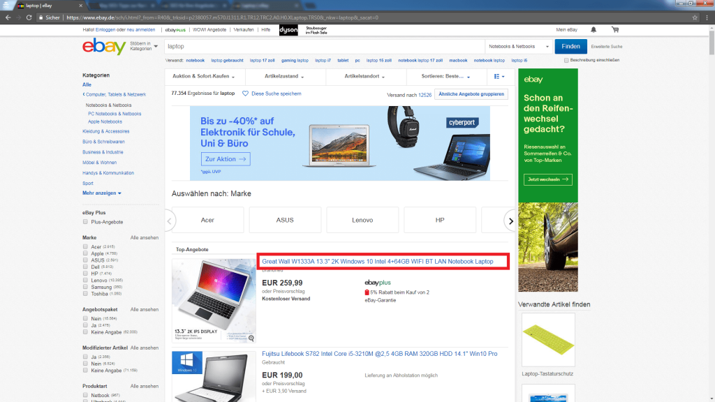715x402 pixels.
Task: Bookmark page with the star icon
Action: [696, 17]
